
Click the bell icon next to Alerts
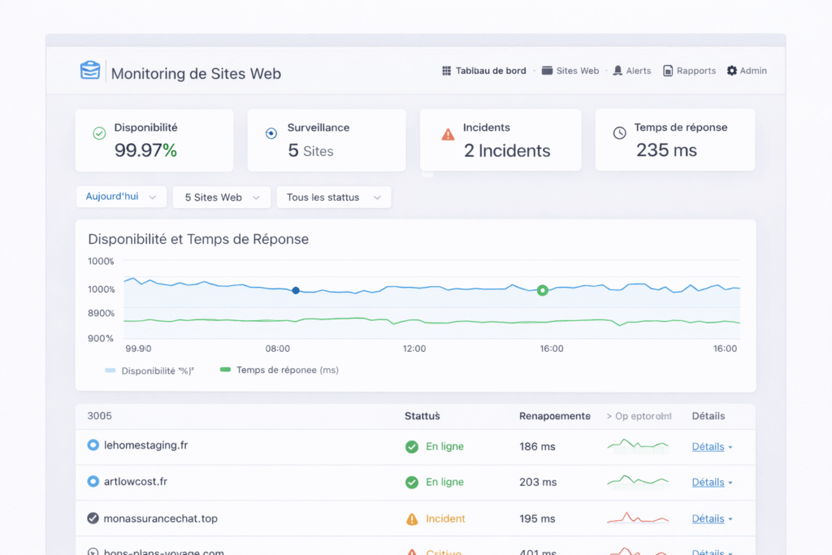tap(619, 70)
